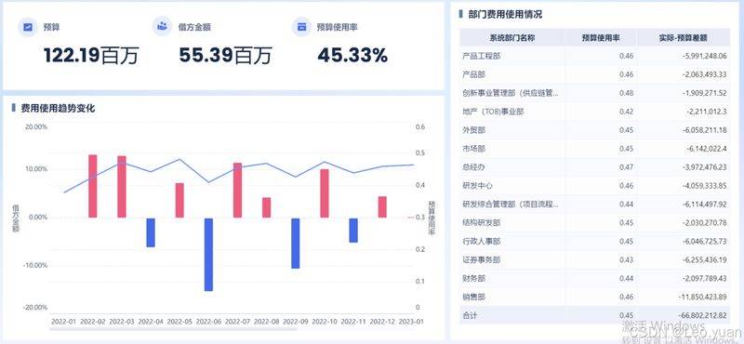Select the 地产 (TOB) 事业部 cell
The image size is (744, 344).
493,112
